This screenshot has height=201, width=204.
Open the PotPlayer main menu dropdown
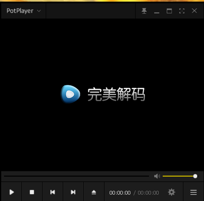[23, 11]
